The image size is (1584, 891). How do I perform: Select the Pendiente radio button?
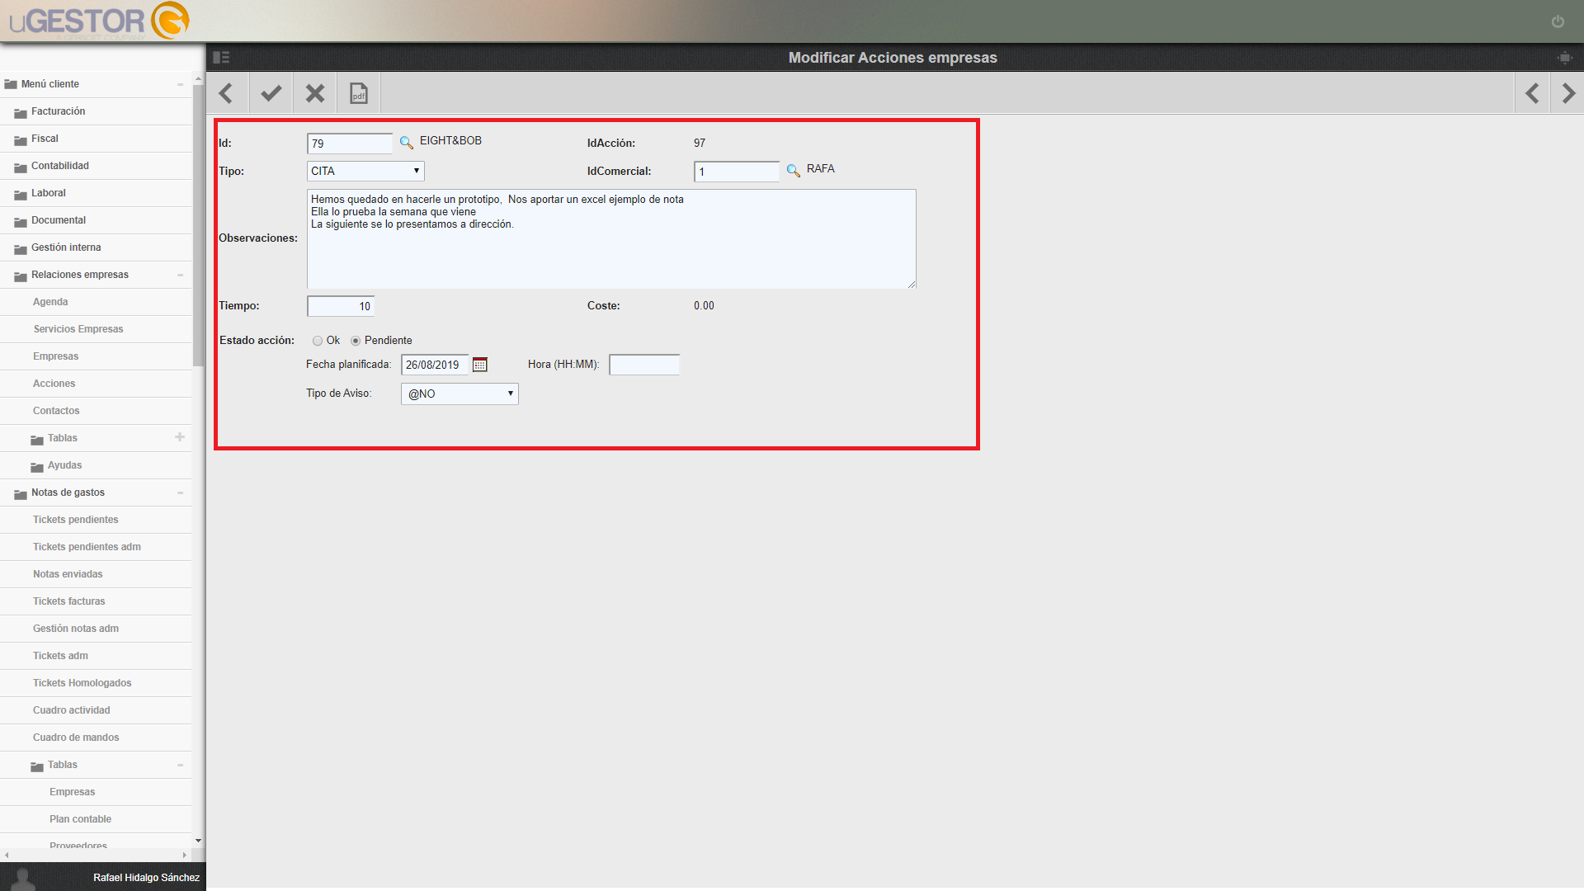(356, 341)
